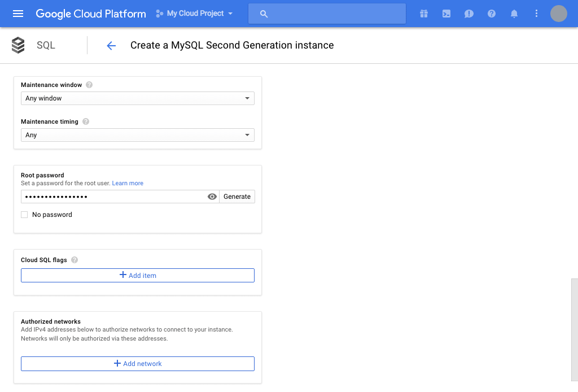Viewport: 578px width, 392px height.
Task: Show notifications bell
Action: 514,14
